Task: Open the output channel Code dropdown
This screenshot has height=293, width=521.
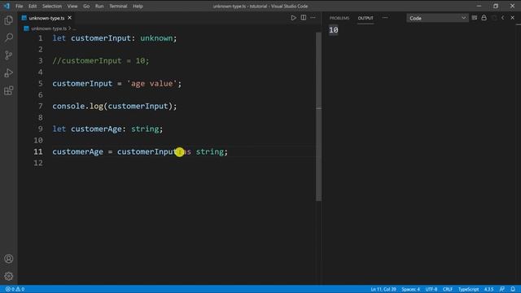Action: pos(437,18)
